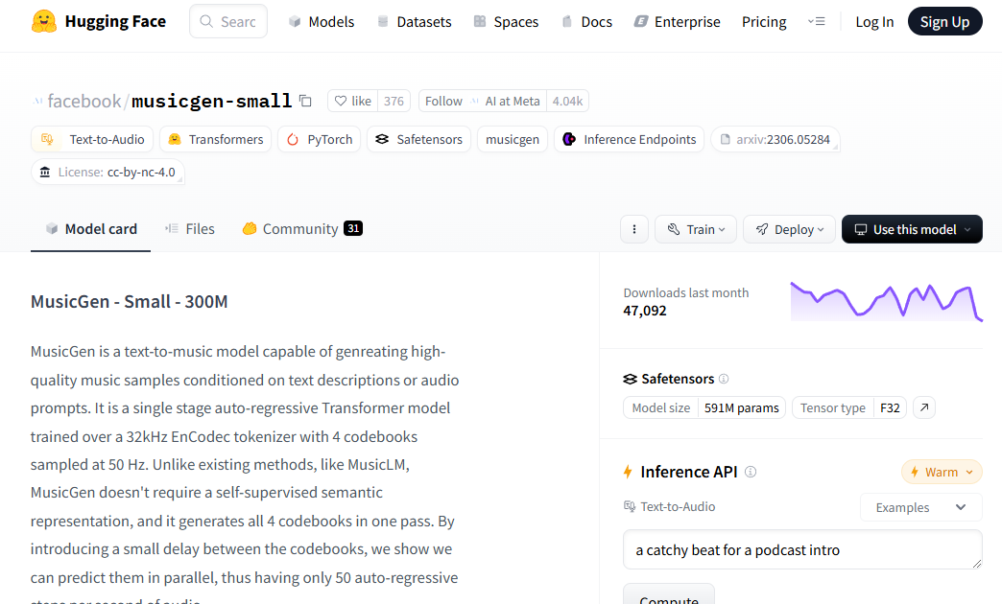Open the Community tab
The height and width of the screenshot is (604, 1002).
pyautogui.click(x=302, y=229)
